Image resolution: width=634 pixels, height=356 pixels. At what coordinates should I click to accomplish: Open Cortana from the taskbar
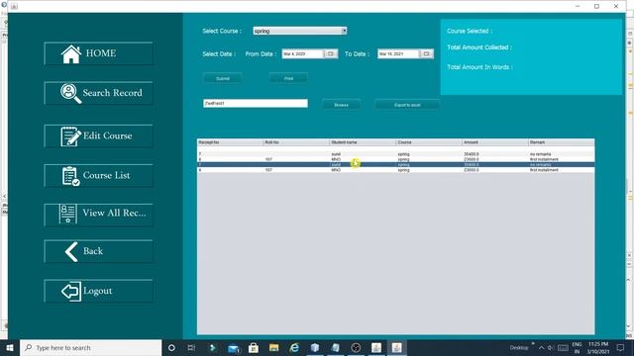pos(171,347)
